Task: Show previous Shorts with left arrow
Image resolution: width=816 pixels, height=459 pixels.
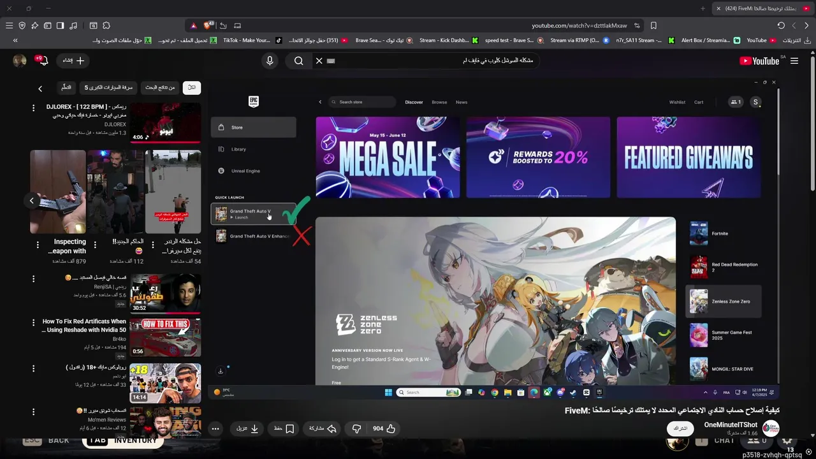Action: pos(31,201)
